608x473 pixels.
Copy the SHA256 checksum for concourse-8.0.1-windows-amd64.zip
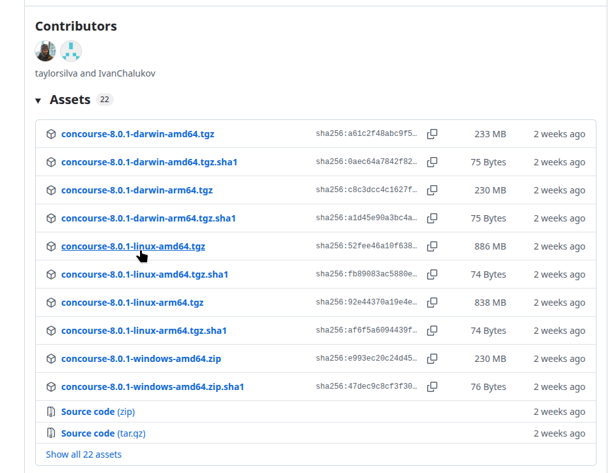(x=432, y=359)
